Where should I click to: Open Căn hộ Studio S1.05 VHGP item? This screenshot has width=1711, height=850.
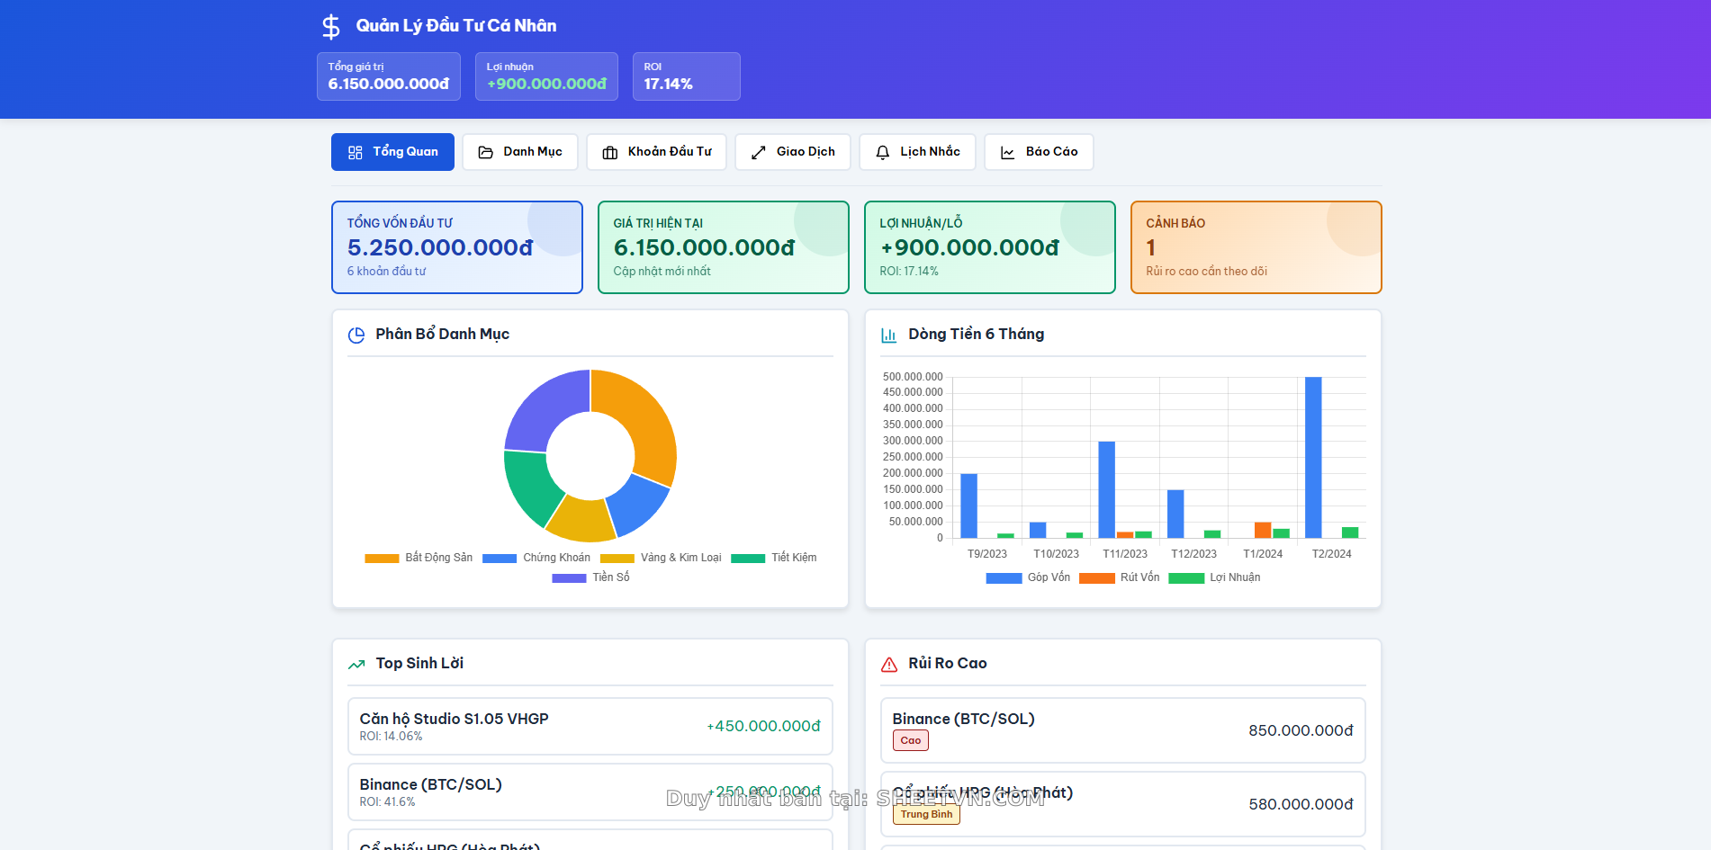click(590, 727)
